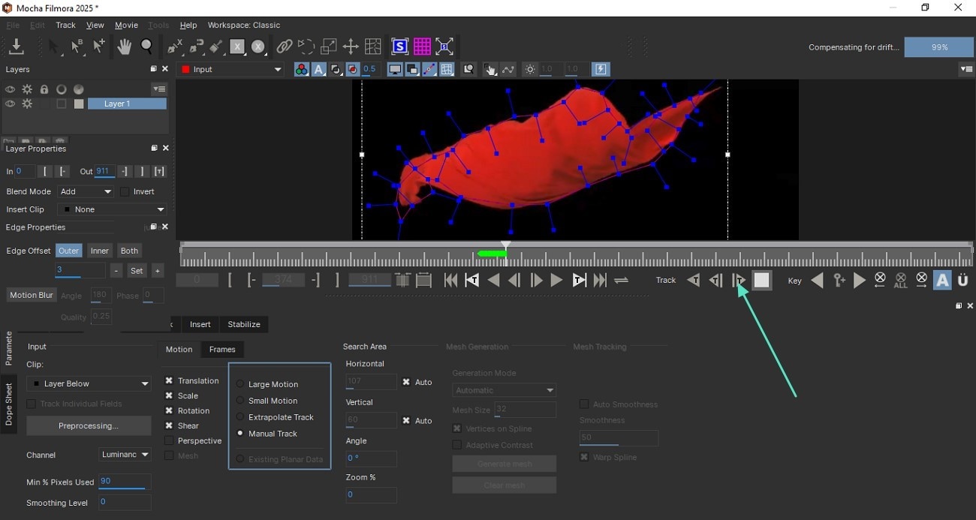This screenshot has width=976, height=520.
Task: Toggle Layer 1 visibility eye
Action: point(11,104)
